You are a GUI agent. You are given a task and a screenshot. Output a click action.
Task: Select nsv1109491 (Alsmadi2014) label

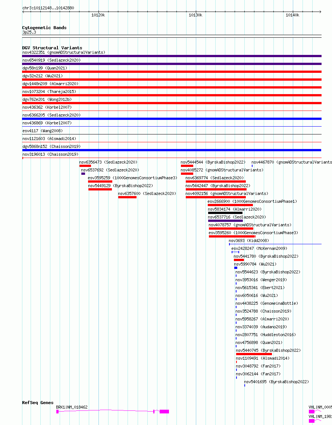point(263,359)
